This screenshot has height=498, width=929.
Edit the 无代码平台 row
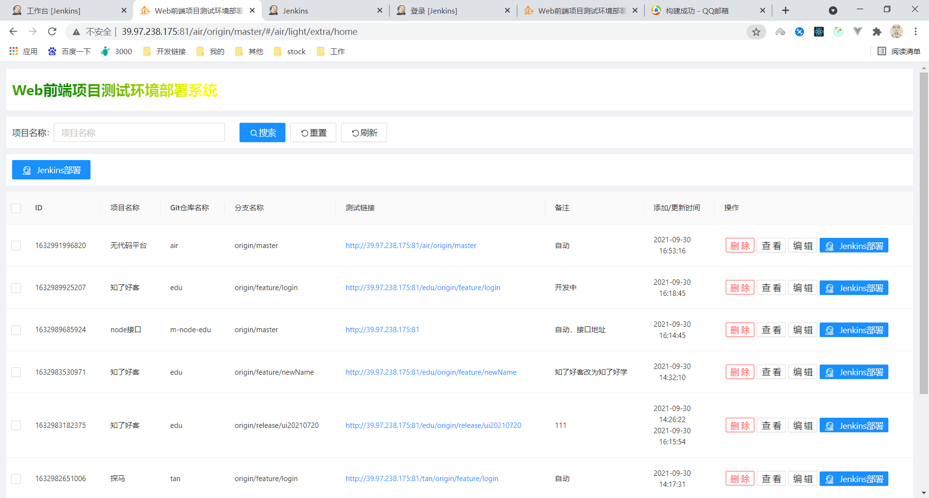pos(803,246)
